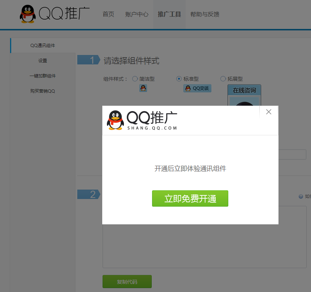The width and height of the screenshot is (311, 292).
Task: Open the 账户中心 navigation tab
Action: click(x=137, y=14)
